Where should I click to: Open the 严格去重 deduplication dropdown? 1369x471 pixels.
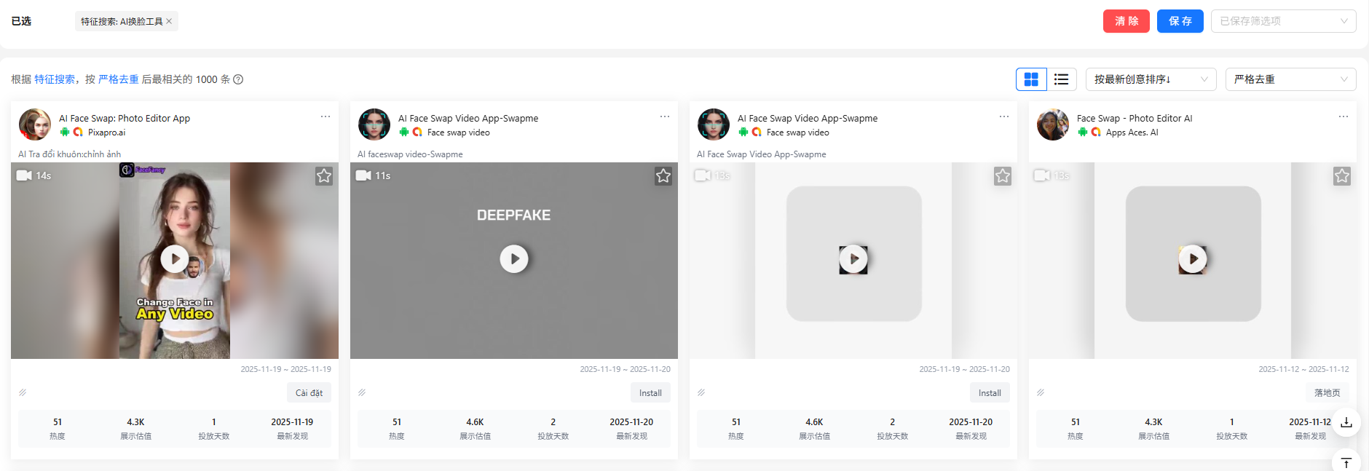click(x=1290, y=79)
